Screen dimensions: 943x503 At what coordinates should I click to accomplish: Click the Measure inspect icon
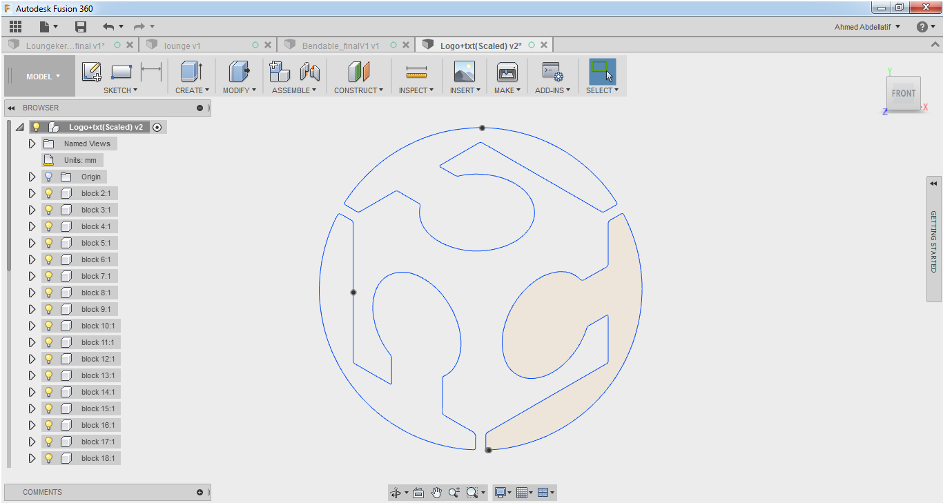click(416, 72)
